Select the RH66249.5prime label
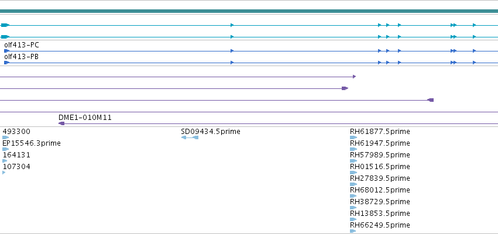 click(380, 225)
